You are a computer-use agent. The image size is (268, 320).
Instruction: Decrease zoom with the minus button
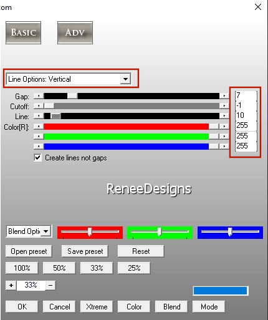coord(50,285)
